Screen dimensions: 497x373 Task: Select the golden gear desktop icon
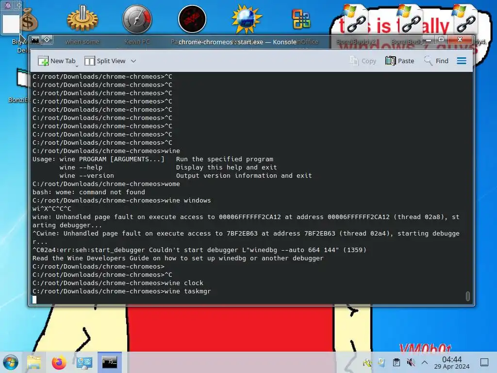click(x=83, y=18)
